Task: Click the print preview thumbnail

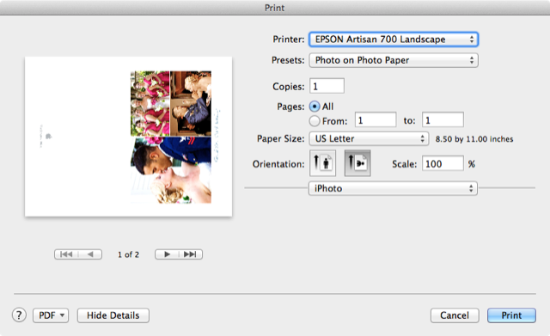Action: coord(128,137)
